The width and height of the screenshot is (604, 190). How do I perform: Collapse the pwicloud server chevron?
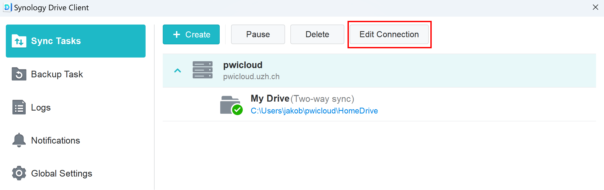pos(178,70)
